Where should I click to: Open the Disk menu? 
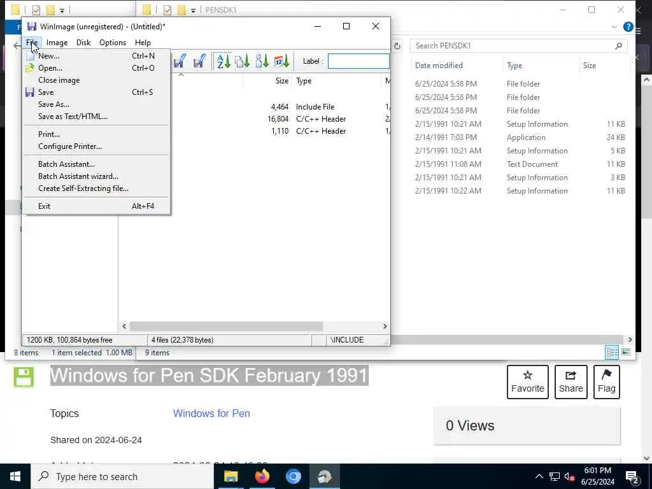click(83, 43)
